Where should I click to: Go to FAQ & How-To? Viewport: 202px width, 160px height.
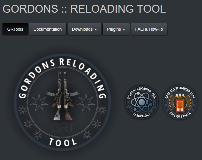pos(149,29)
